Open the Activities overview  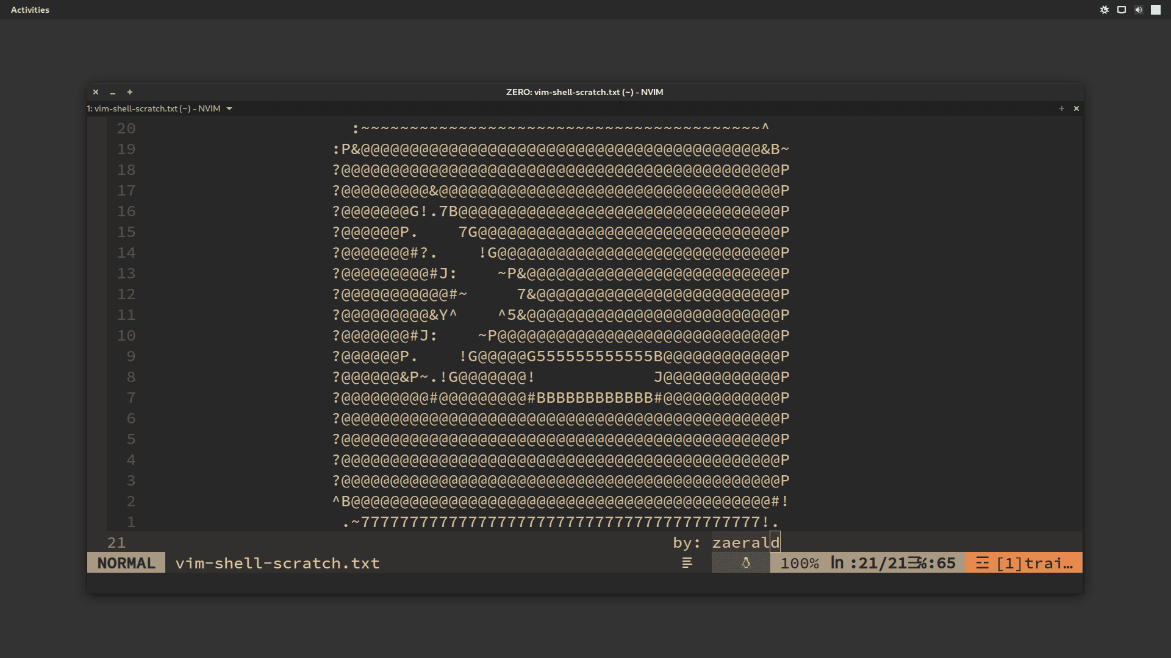(29, 9)
